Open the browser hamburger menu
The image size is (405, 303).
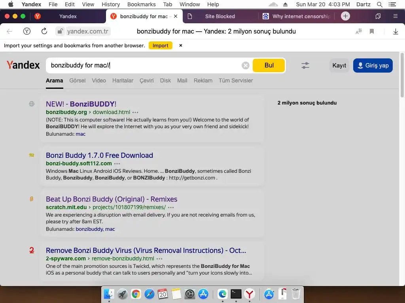[x=395, y=16]
